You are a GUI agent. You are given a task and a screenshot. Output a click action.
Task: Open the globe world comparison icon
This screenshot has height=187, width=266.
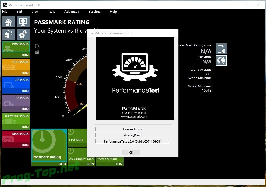221,60
